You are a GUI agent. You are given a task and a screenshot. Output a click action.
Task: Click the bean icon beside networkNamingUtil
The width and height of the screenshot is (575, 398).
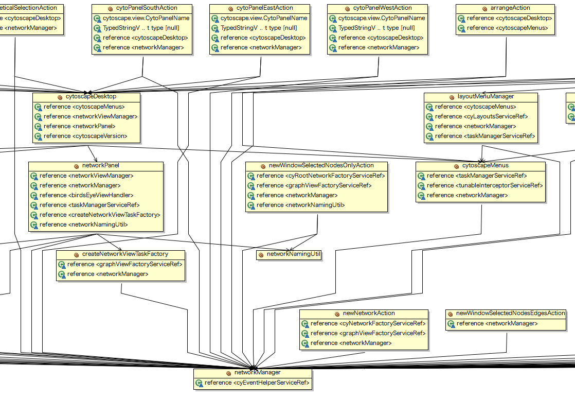click(x=261, y=254)
